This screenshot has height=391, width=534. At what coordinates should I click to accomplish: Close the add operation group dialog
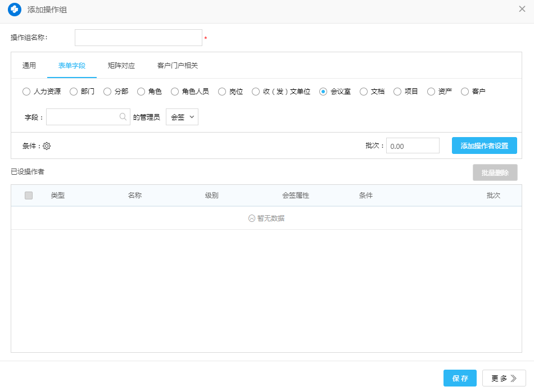522,9
